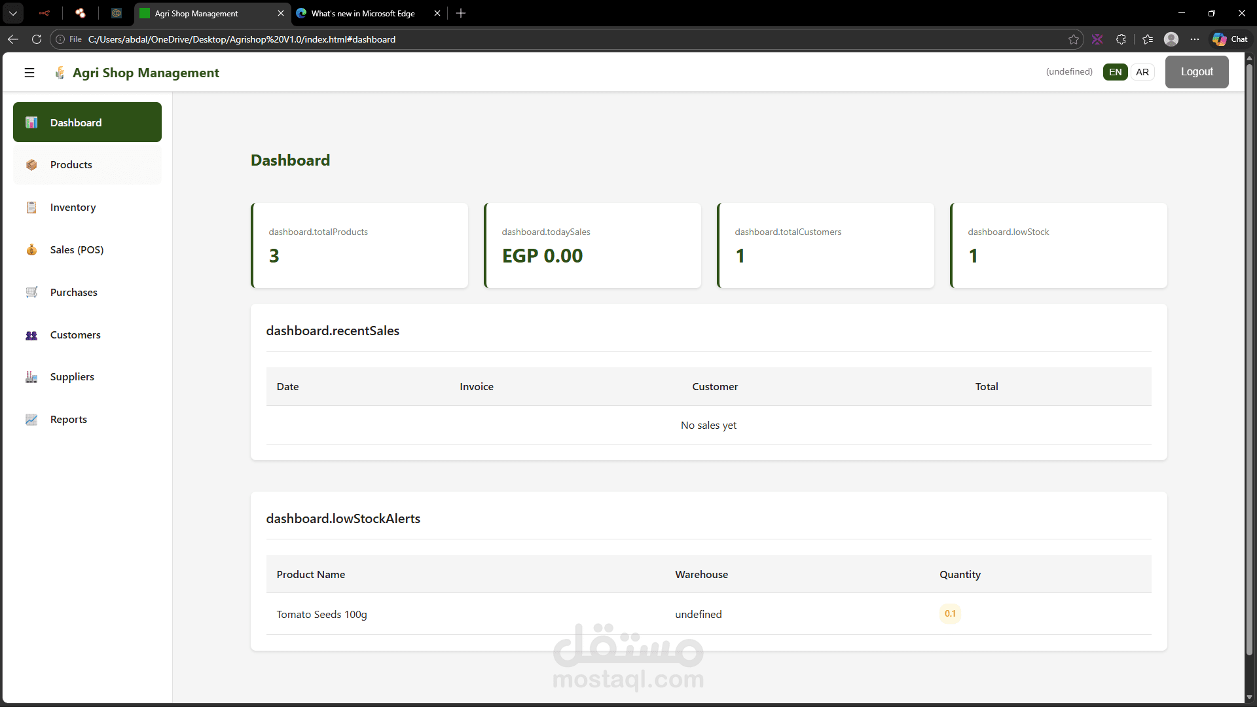Image resolution: width=1257 pixels, height=707 pixels.
Task: Open the browser settings menu (three dots)
Action: [x=1195, y=39]
